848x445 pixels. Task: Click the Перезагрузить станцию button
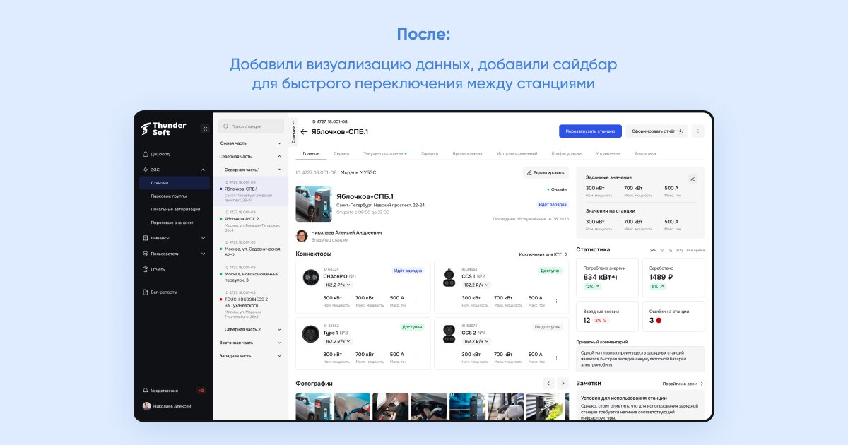[590, 131]
